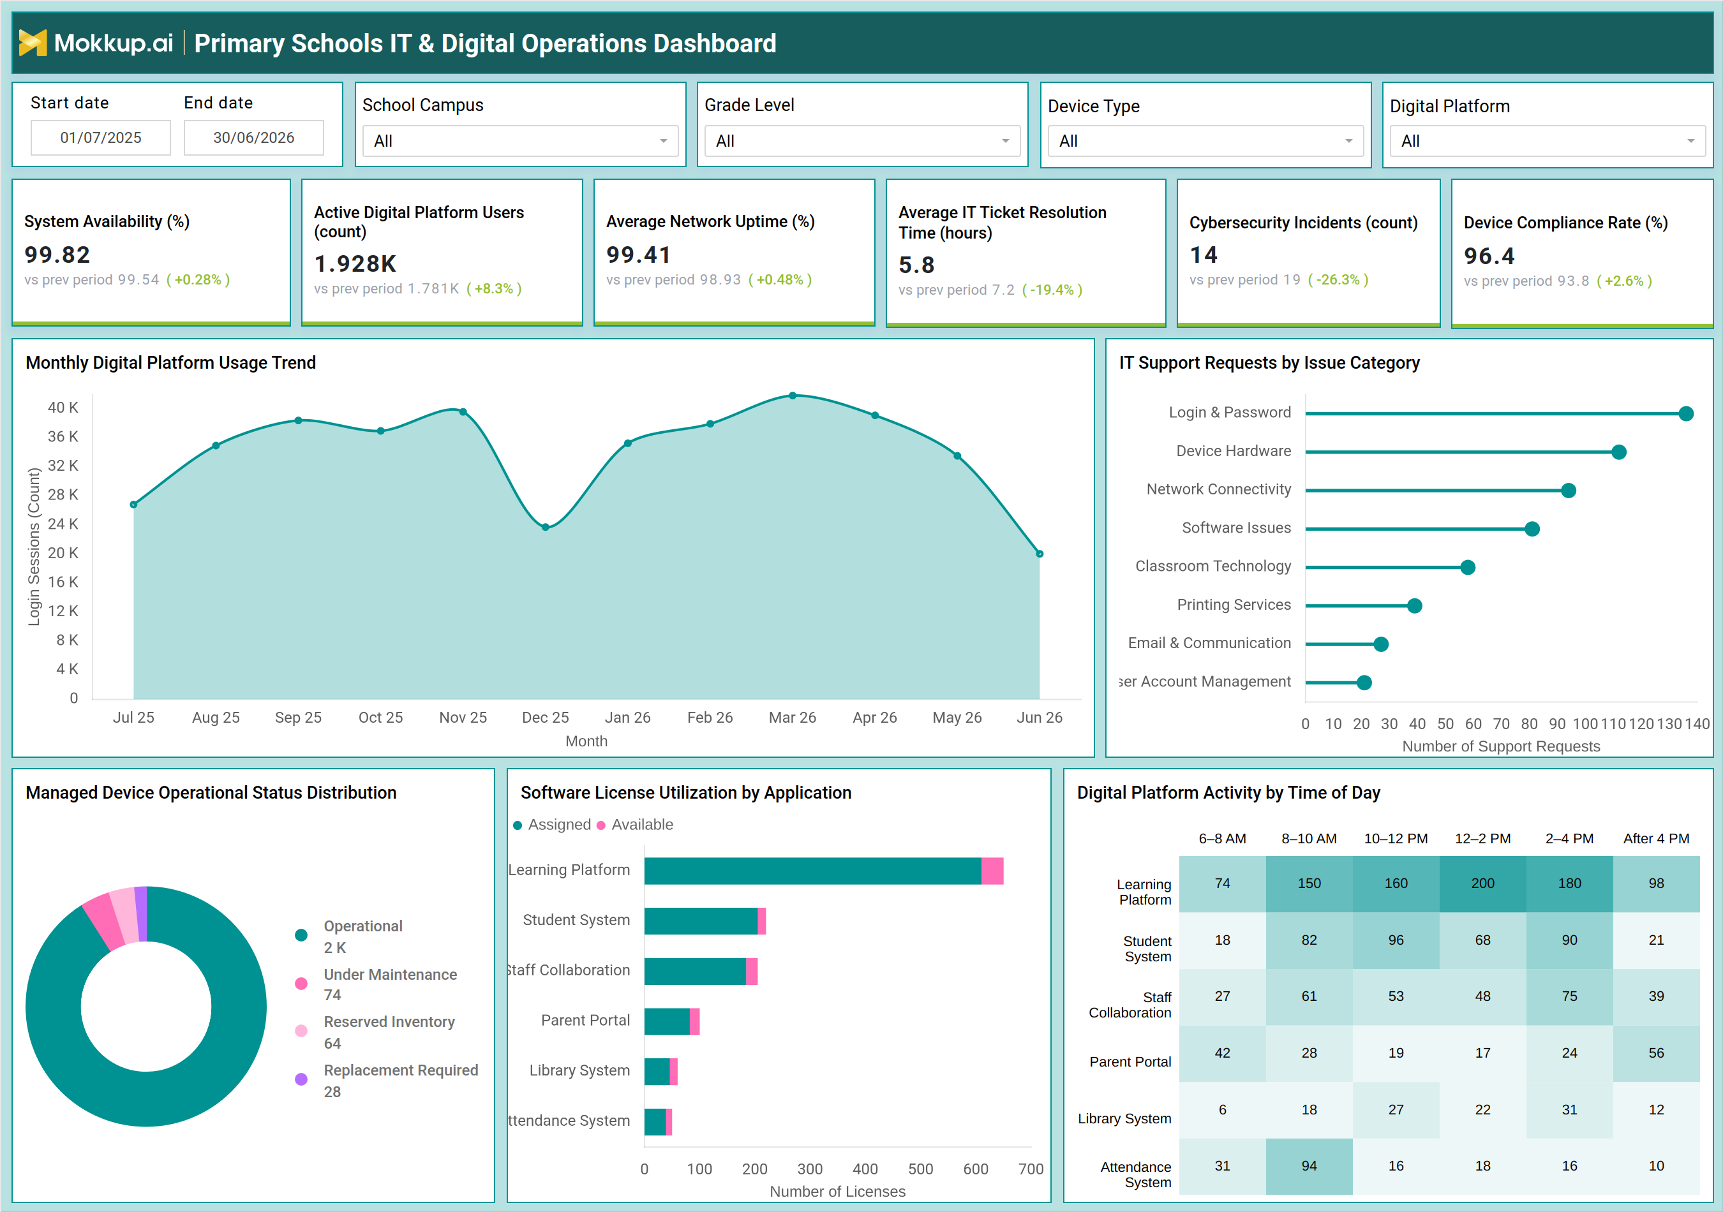
Task: Select the System Availability KPI card
Action: [x=151, y=252]
